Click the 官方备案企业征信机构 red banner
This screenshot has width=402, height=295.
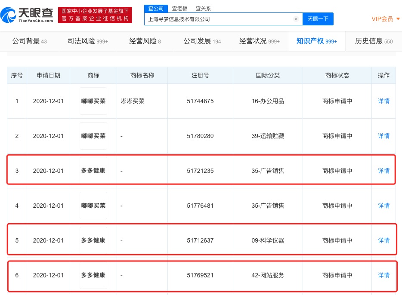[x=95, y=15]
